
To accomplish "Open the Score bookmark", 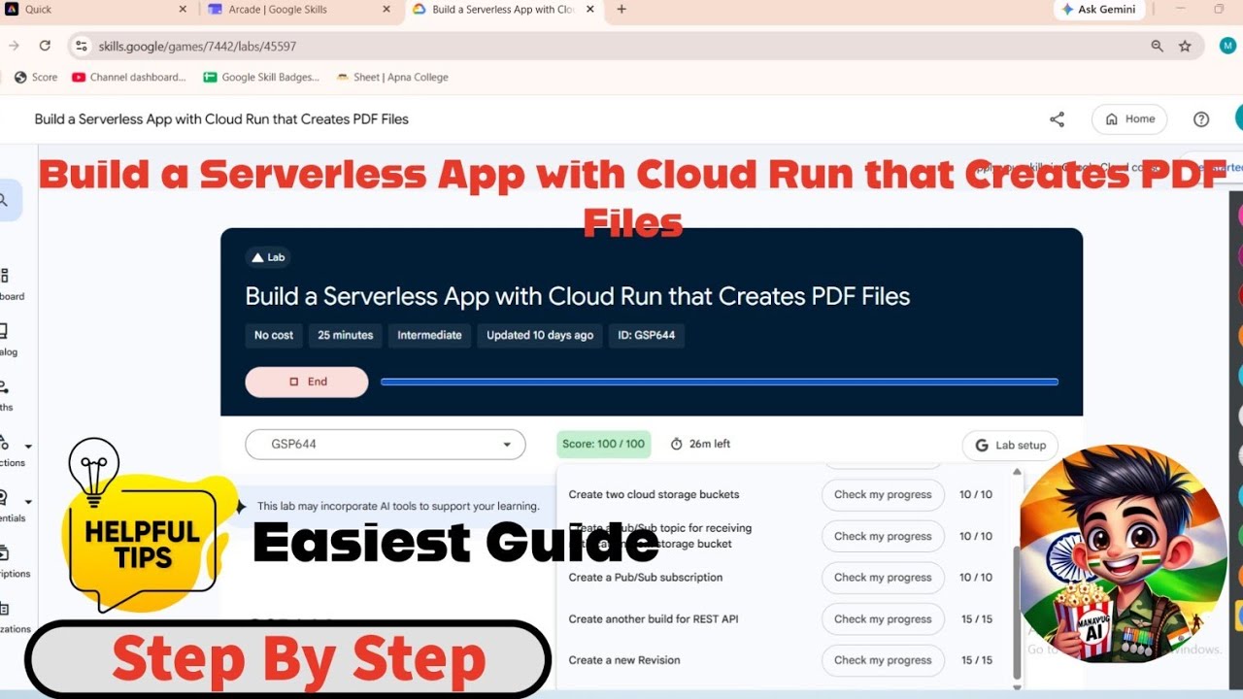I will (x=36, y=78).
